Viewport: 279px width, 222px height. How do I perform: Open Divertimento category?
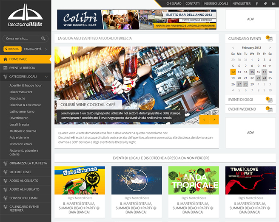[x=19, y=118]
